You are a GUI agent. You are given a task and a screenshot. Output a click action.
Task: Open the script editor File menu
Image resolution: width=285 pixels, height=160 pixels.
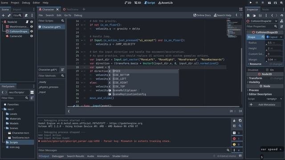pos(41,16)
